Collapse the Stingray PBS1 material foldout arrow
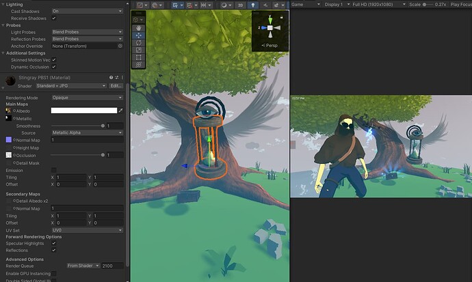 (x=3, y=88)
